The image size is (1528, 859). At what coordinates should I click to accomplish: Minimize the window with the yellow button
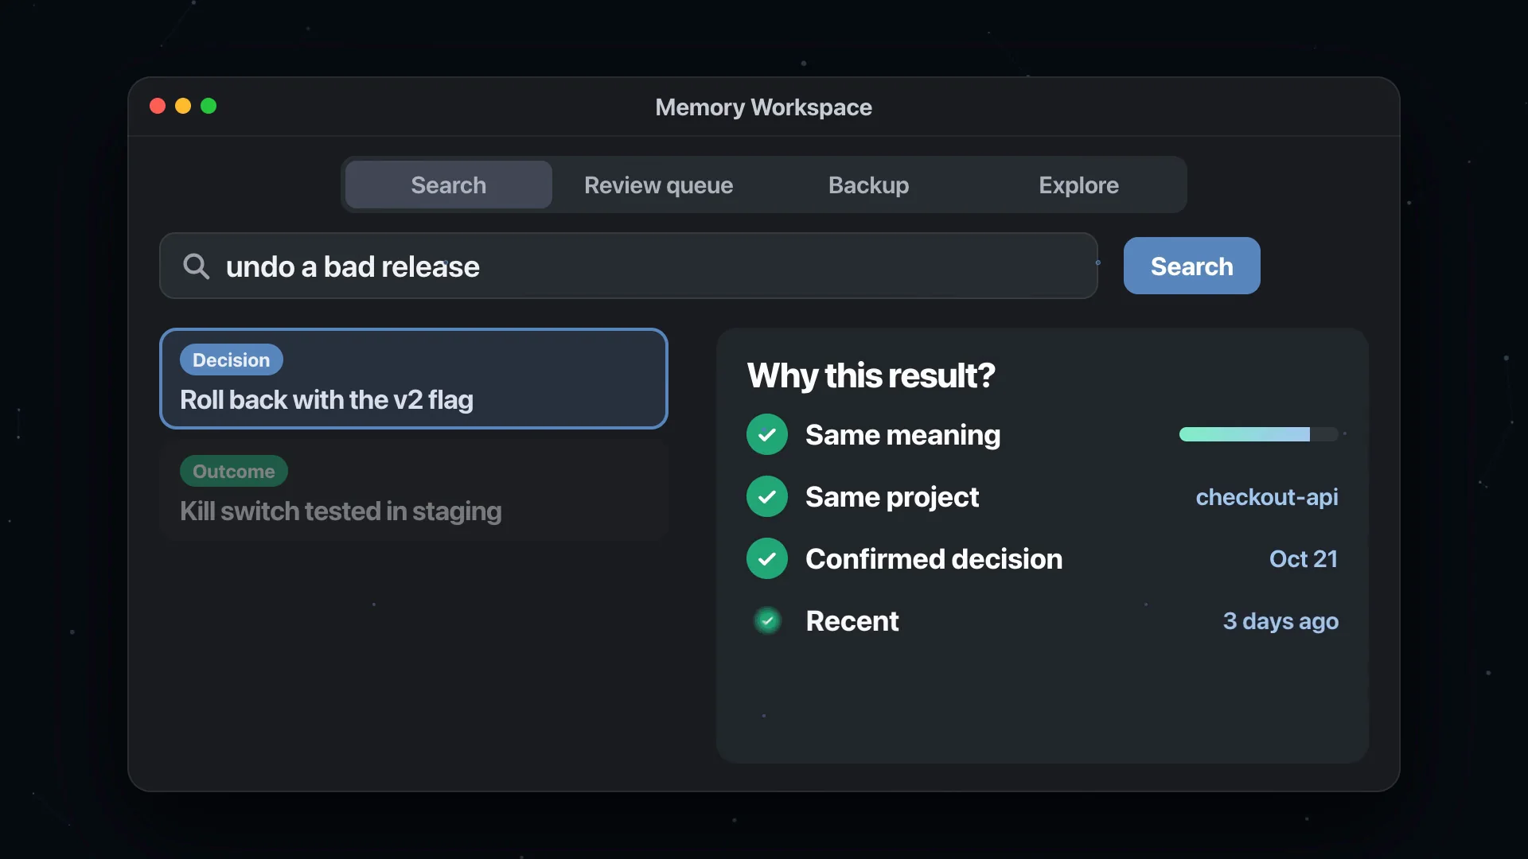[x=183, y=106]
